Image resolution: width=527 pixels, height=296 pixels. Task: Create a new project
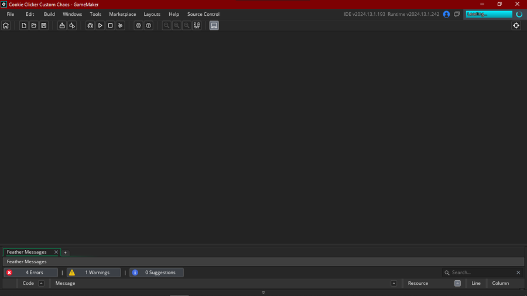(23, 26)
